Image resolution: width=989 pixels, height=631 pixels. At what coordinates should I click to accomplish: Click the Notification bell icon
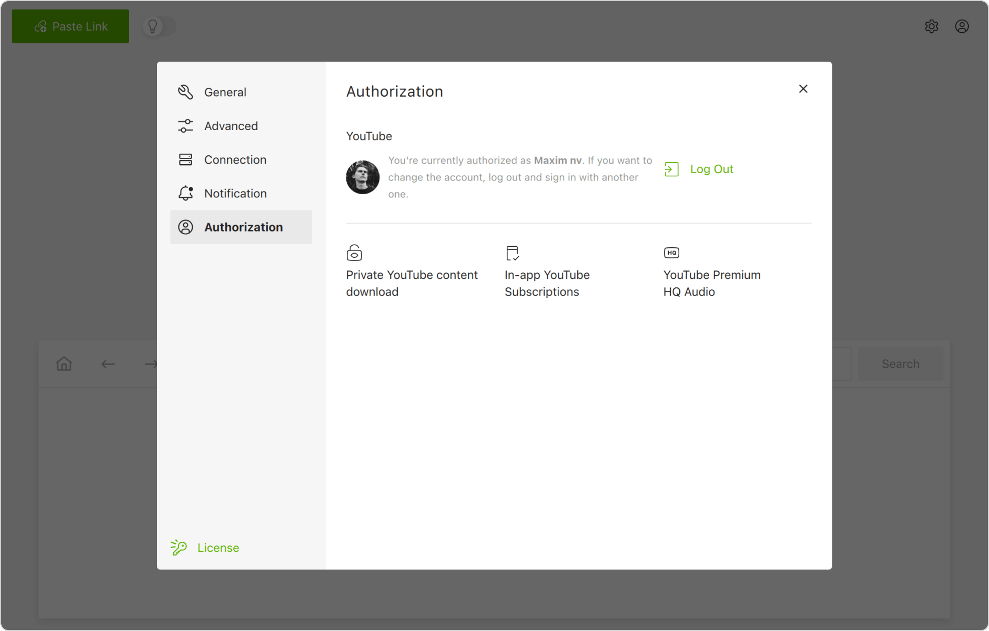tap(185, 193)
